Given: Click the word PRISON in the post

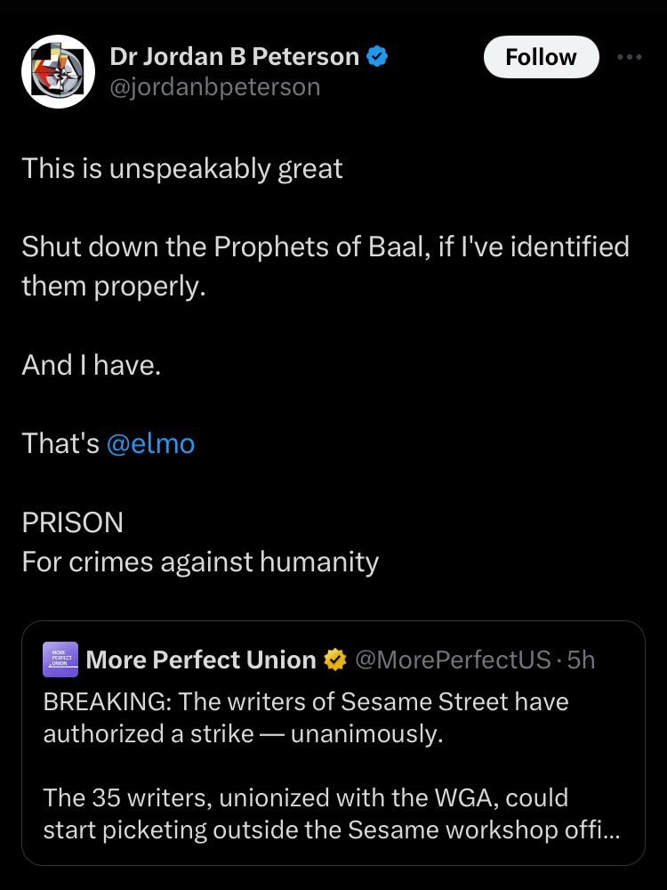Looking at the screenshot, I should pyautogui.click(x=73, y=522).
